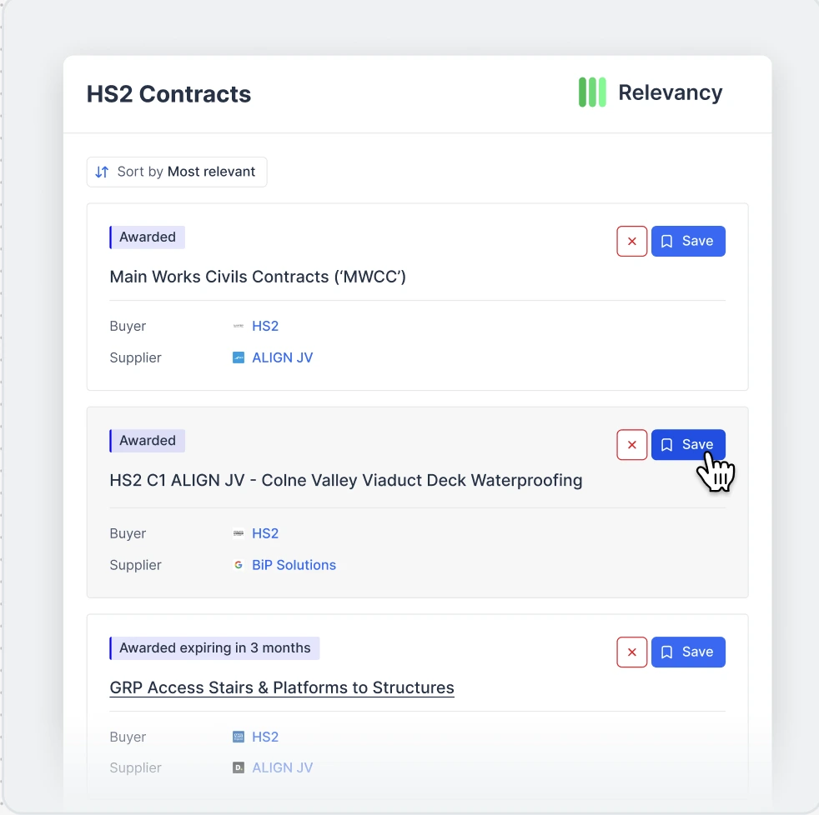The height and width of the screenshot is (815, 819).
Task: Save the Colne Valley Viaduct Deck Waterproofing contract
Action: point(688,444)
